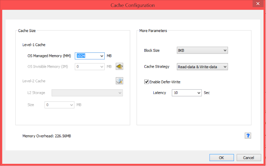Click the Block Size label
The height and width of the screenshot is (166, 266).
tap(152, 51)
